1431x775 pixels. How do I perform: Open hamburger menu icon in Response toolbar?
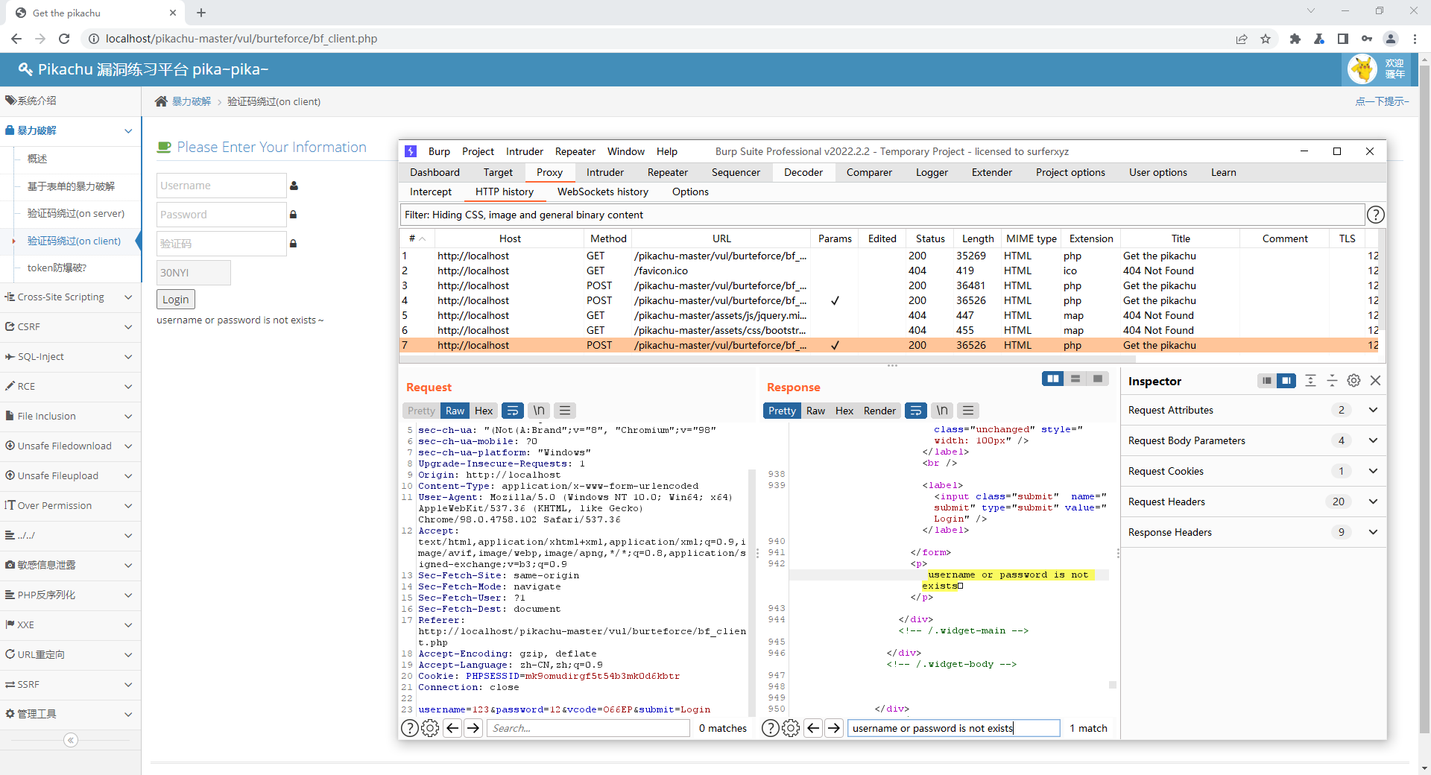click(968, 411)
